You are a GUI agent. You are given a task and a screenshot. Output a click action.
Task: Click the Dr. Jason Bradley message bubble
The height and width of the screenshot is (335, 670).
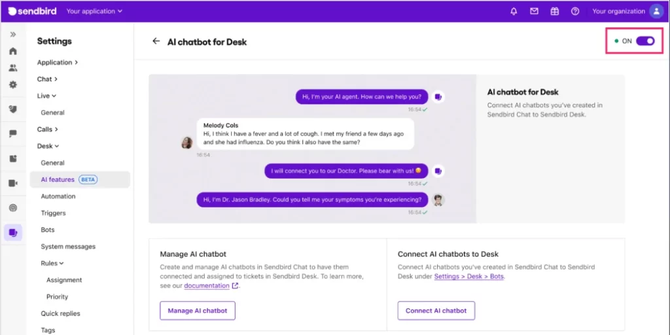point(312,200)
